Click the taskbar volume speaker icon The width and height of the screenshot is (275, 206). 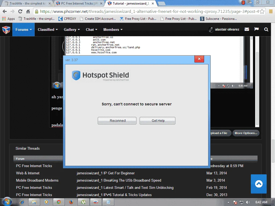tap(248, 202)
